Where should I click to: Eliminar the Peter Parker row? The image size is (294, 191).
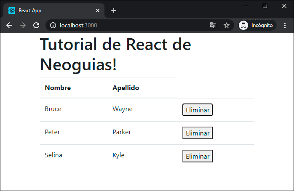(x=198, y=133)
